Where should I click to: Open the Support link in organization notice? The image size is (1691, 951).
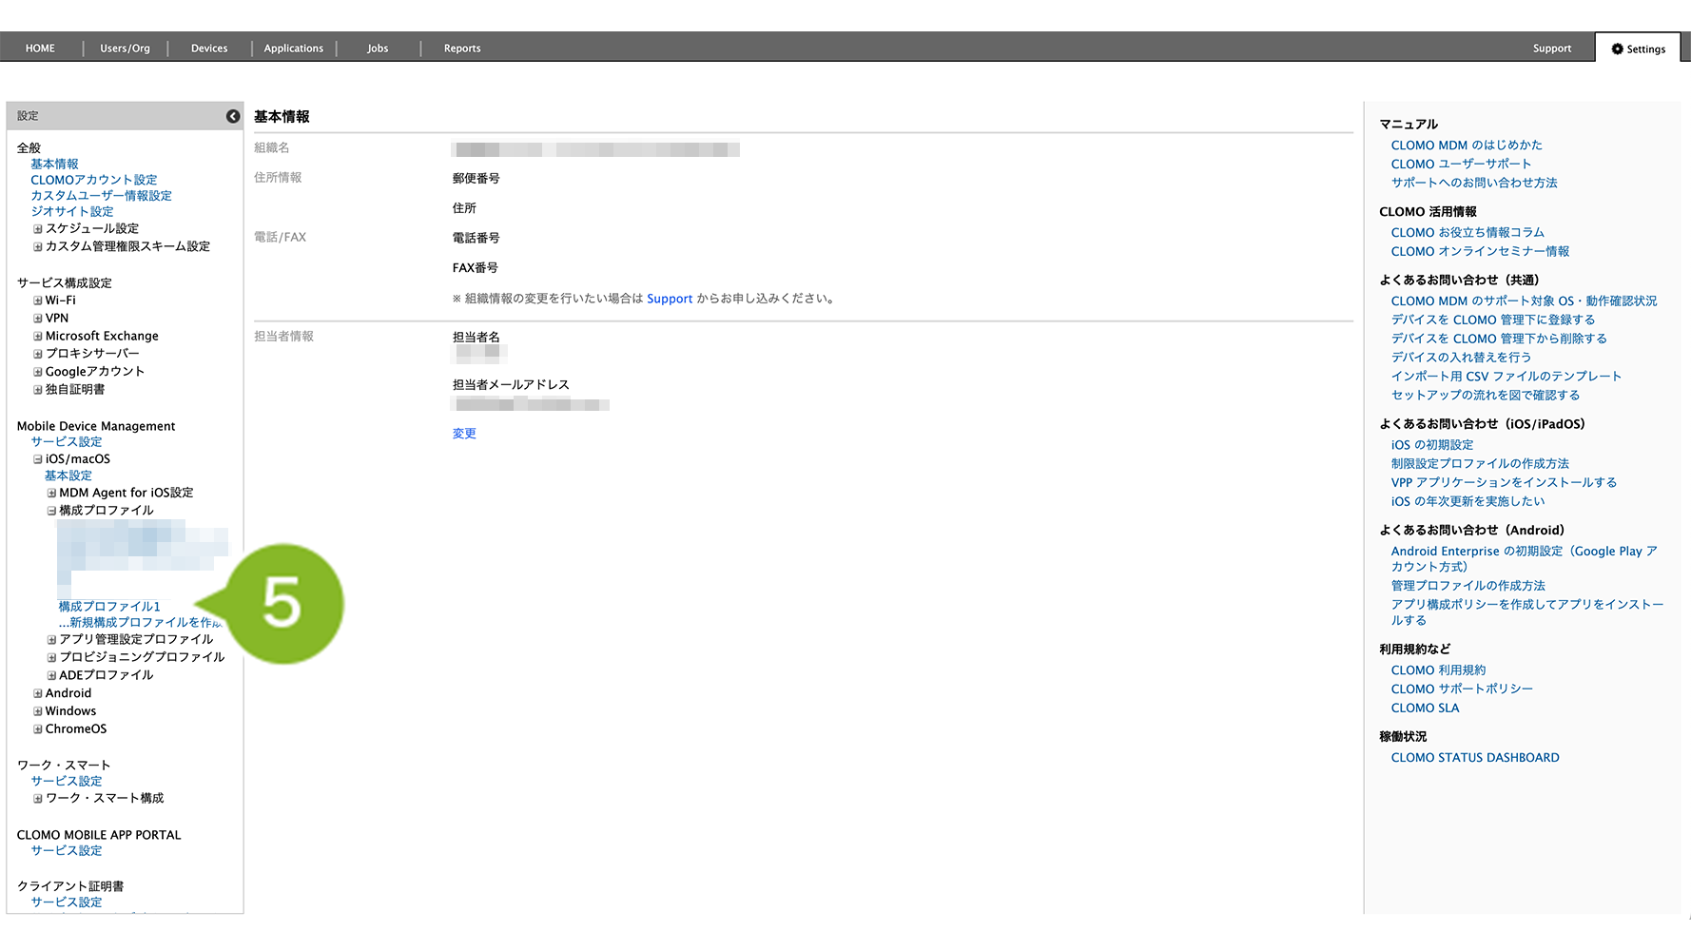click(670, 299)
